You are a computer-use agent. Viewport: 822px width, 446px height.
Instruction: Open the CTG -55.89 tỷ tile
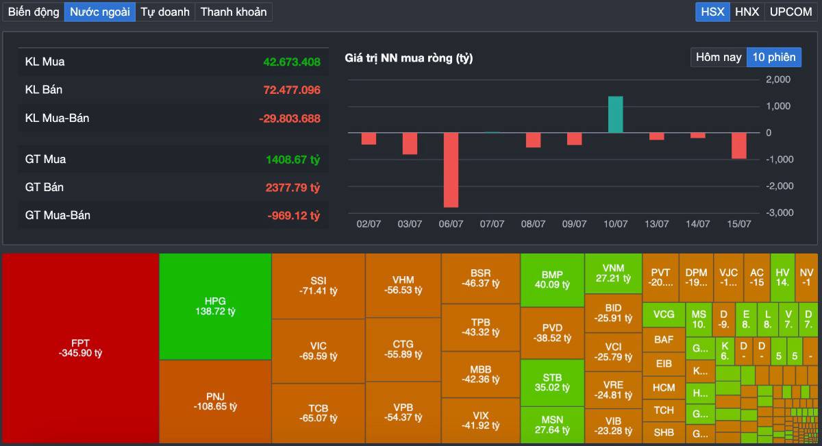(x=403, y=349)
